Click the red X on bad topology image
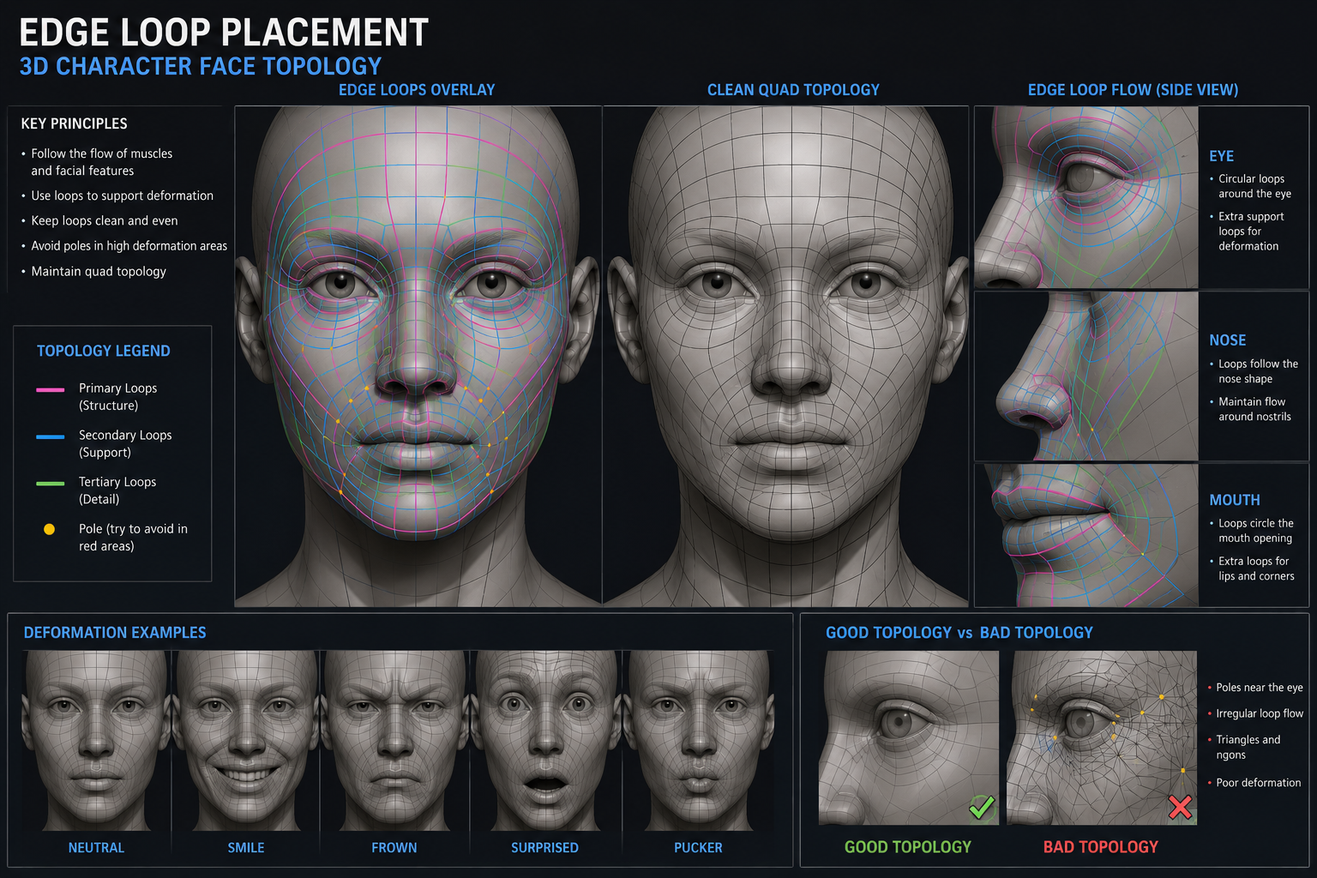1317x878 pixels. pos(1181,807)
